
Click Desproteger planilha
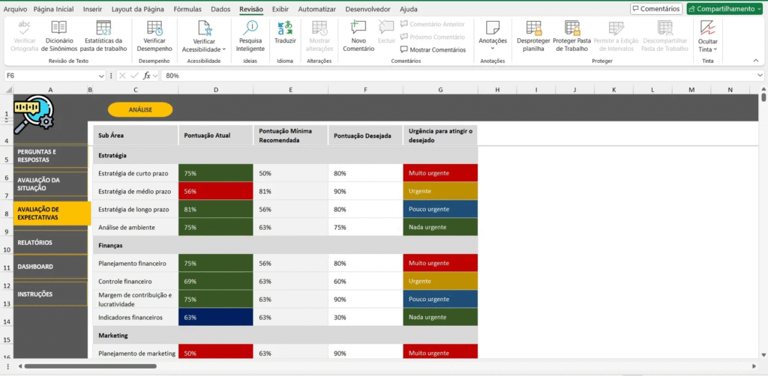533,36
